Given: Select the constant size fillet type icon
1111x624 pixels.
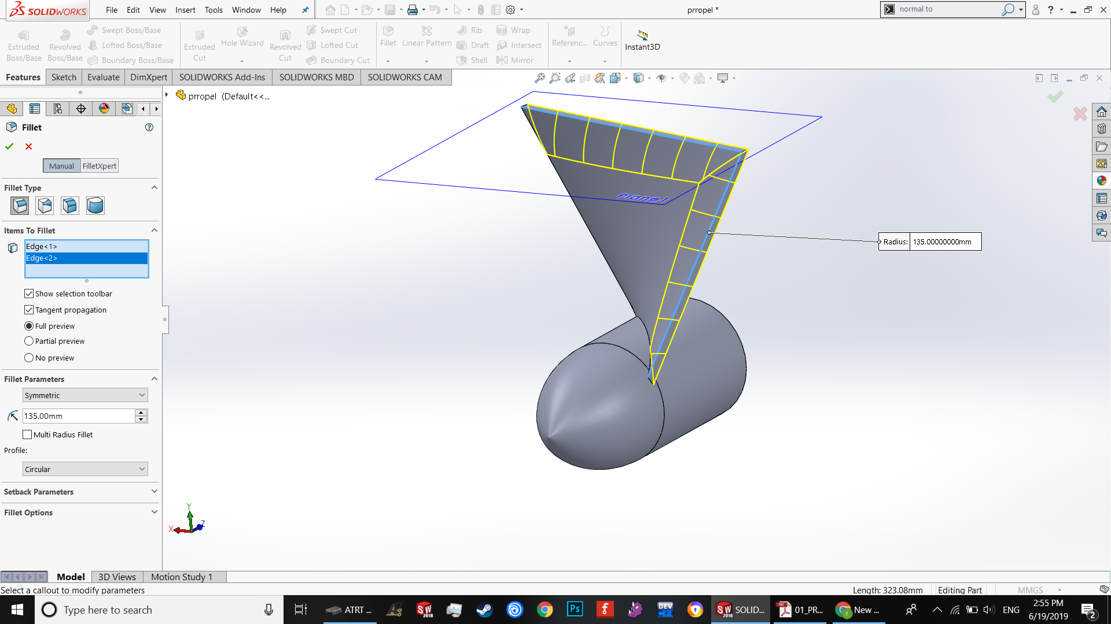Looking at the screenshot, I should [x=20, y=206].
